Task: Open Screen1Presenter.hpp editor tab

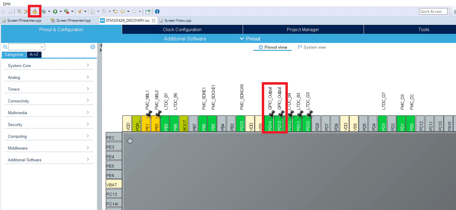Action: tap(70, 21)
